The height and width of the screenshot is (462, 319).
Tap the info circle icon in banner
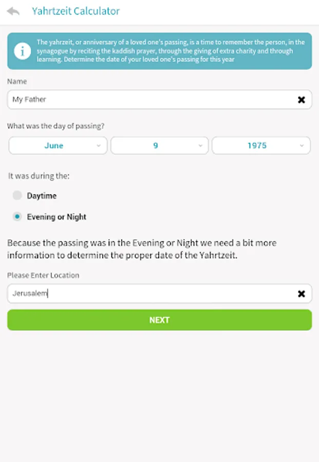tap(23, 51)
